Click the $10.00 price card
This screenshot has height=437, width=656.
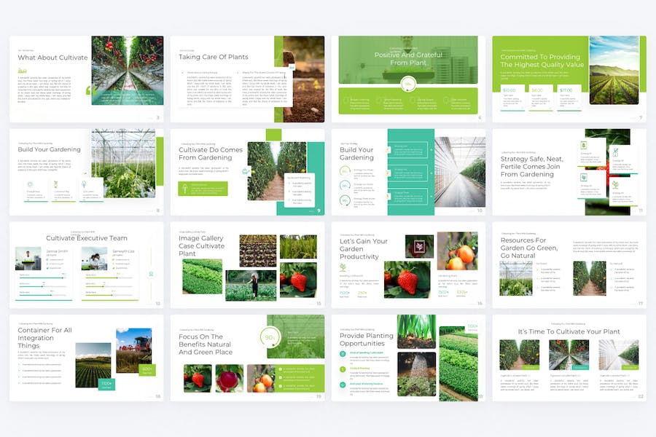pyautogui.click(x=512, y=98)
